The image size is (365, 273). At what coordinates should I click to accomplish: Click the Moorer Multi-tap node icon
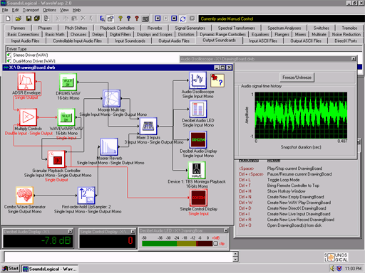coord(111,98)
